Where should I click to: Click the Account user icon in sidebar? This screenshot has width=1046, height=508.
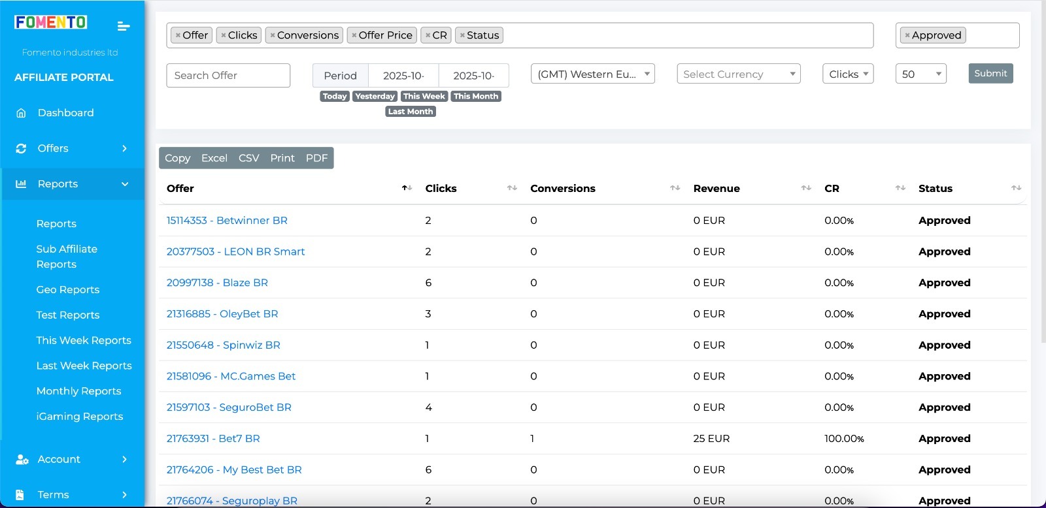click(22, 460)
